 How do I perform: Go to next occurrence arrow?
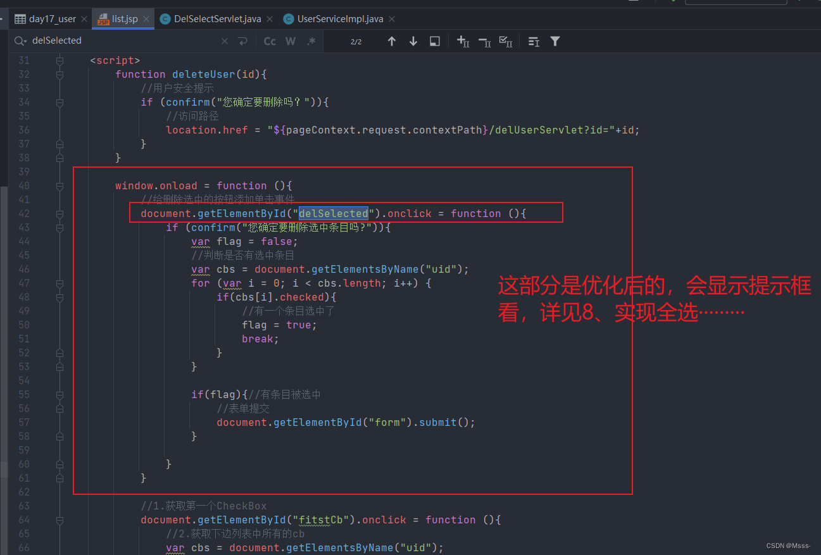click(413, 41)
